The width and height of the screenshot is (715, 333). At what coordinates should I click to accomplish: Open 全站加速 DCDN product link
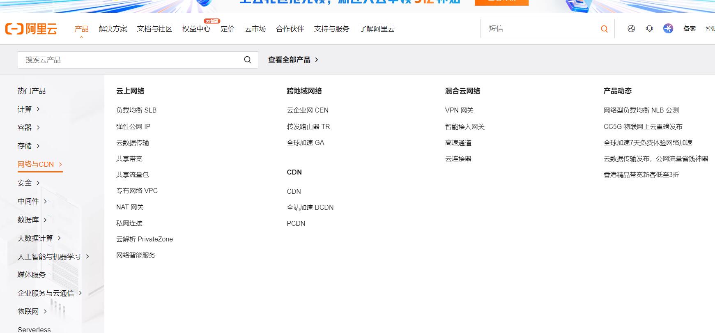click(310, 207)
